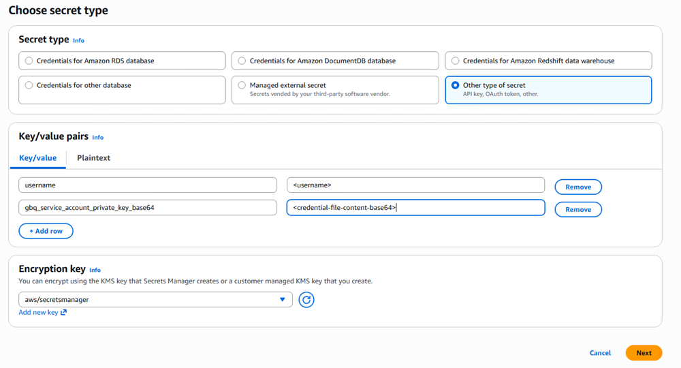This screenshot has width=681, height=368.
Task: Open Info next to Key/value pairs
Action: pos(98,138)
